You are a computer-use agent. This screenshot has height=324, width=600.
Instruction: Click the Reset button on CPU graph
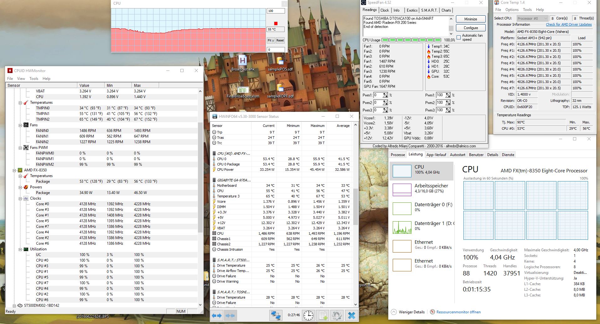coord(280,40)
